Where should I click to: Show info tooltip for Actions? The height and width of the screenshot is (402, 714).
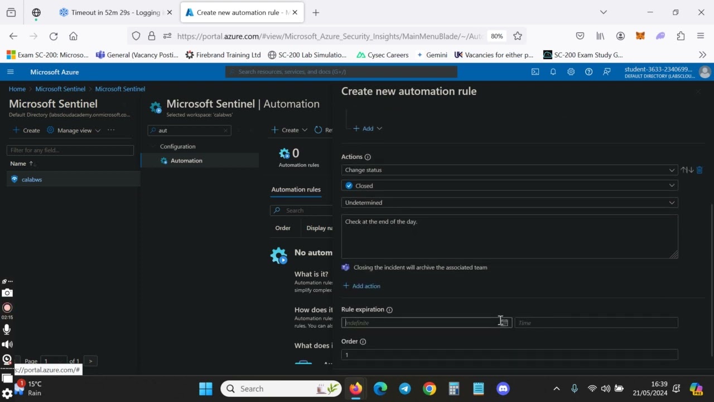click(368, 157)
